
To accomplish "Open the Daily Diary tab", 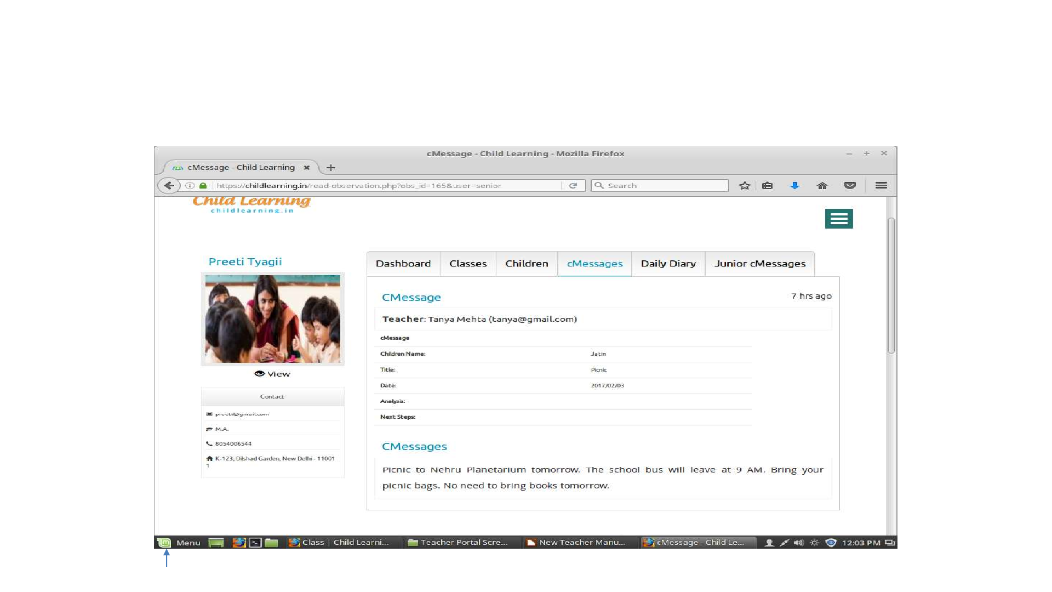I will coord(668,264).
